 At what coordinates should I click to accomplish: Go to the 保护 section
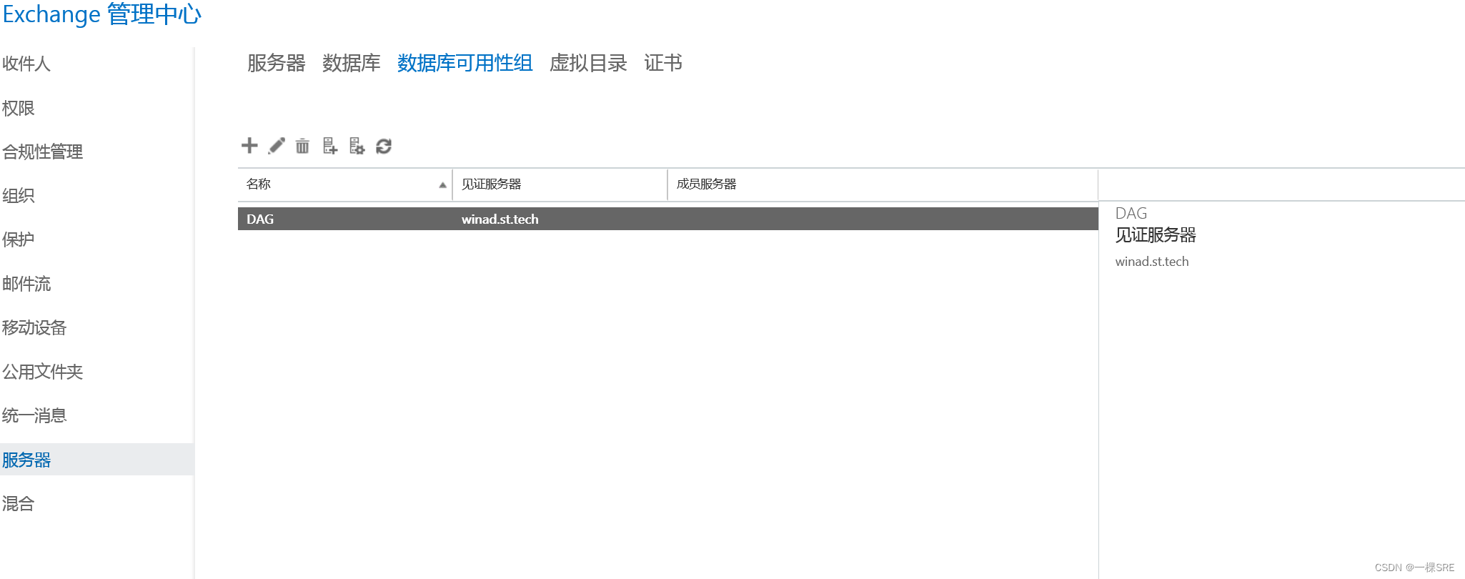[x=19, y=239]
